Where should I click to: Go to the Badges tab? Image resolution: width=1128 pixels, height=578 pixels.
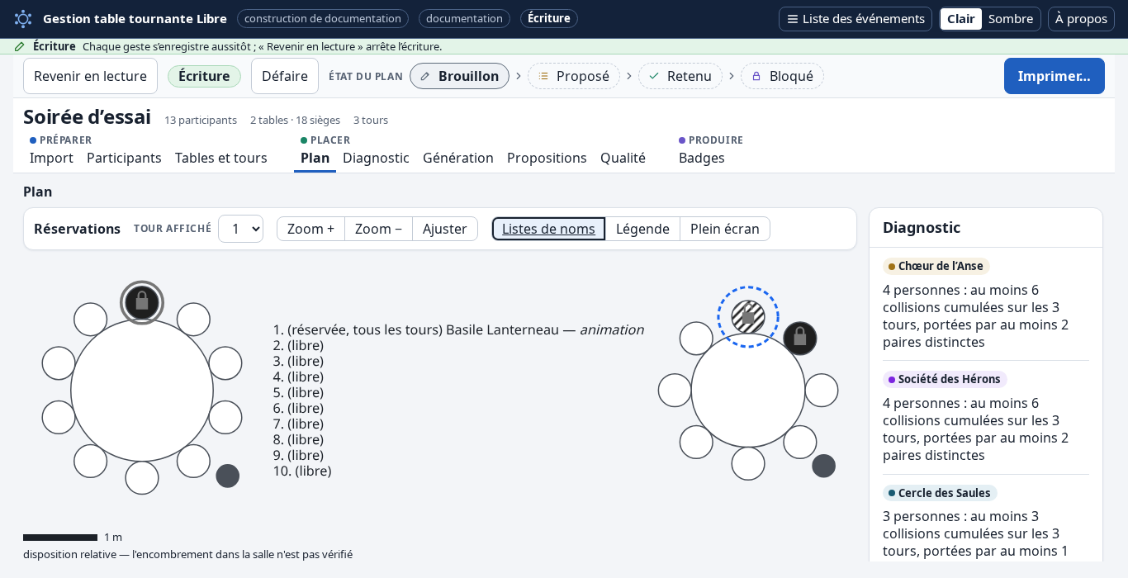tap(702, 158)
